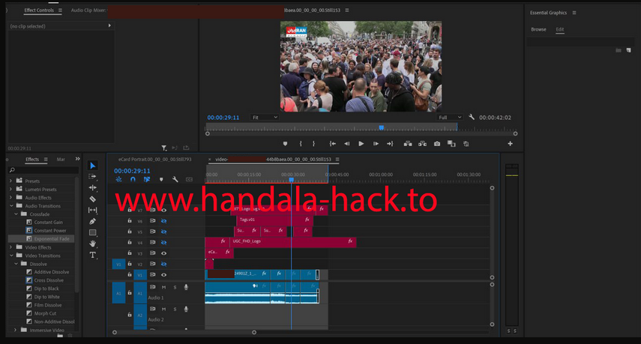Expand the Audio Effects folder
641x344 pixels.
pyautogui.click(x=10, y=197)
